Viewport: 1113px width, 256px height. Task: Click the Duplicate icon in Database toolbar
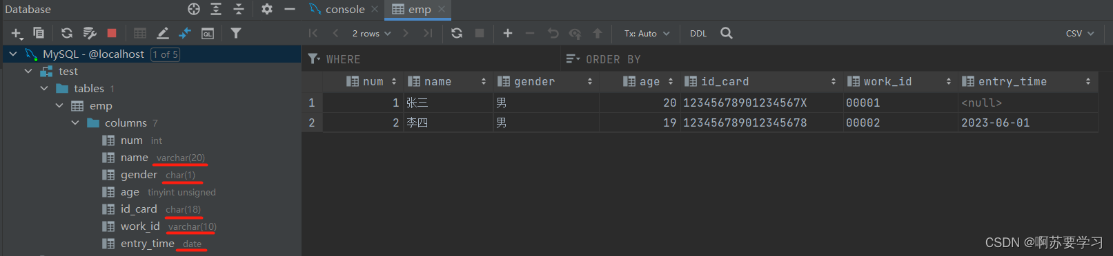click(x=39, y=33)
